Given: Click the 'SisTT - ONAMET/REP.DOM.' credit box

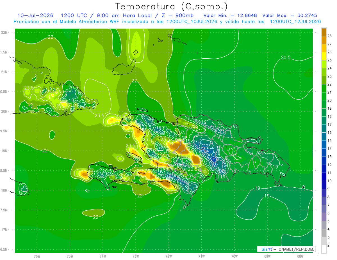Looking at the screenshot, I should (x=286, y=249).
